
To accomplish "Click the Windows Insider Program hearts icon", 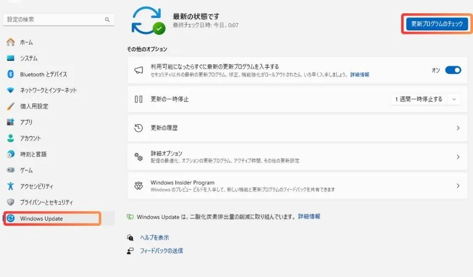I will (138, 186).
